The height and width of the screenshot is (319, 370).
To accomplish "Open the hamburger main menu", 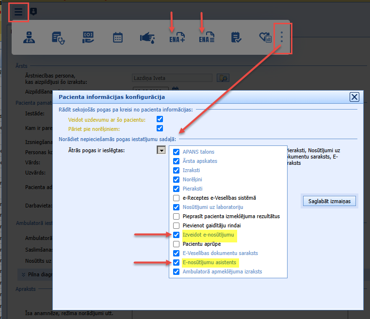I will click(18, 12).
